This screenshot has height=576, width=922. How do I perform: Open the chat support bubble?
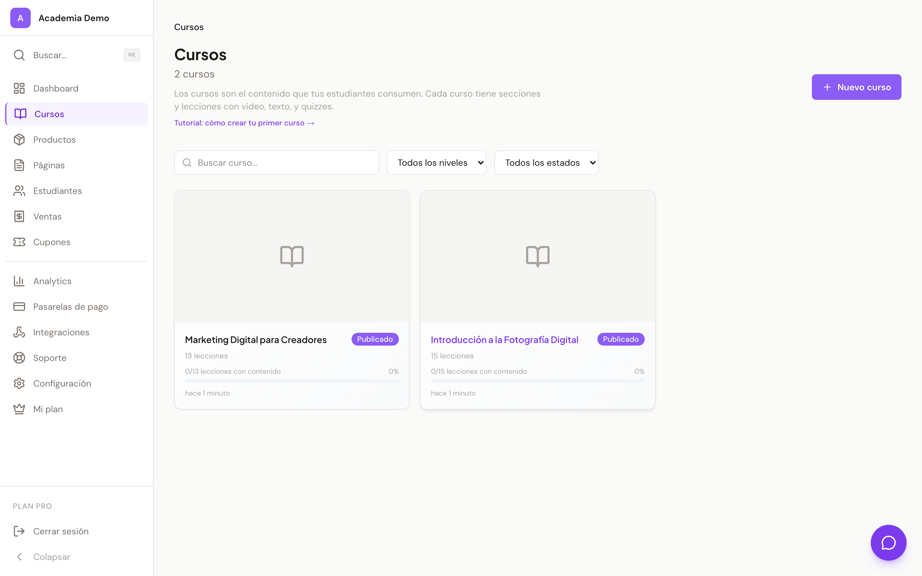(x=888, y=542)
